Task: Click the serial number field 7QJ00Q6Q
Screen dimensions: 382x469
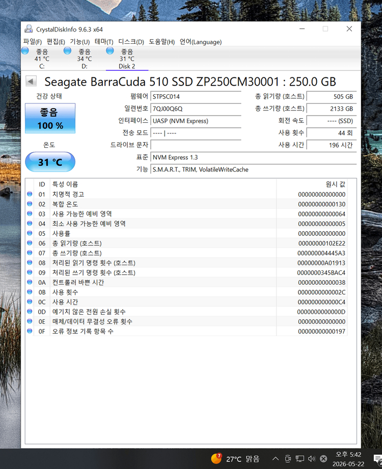Action: 196,108
